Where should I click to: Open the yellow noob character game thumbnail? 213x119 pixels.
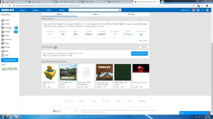pos(50,72)
